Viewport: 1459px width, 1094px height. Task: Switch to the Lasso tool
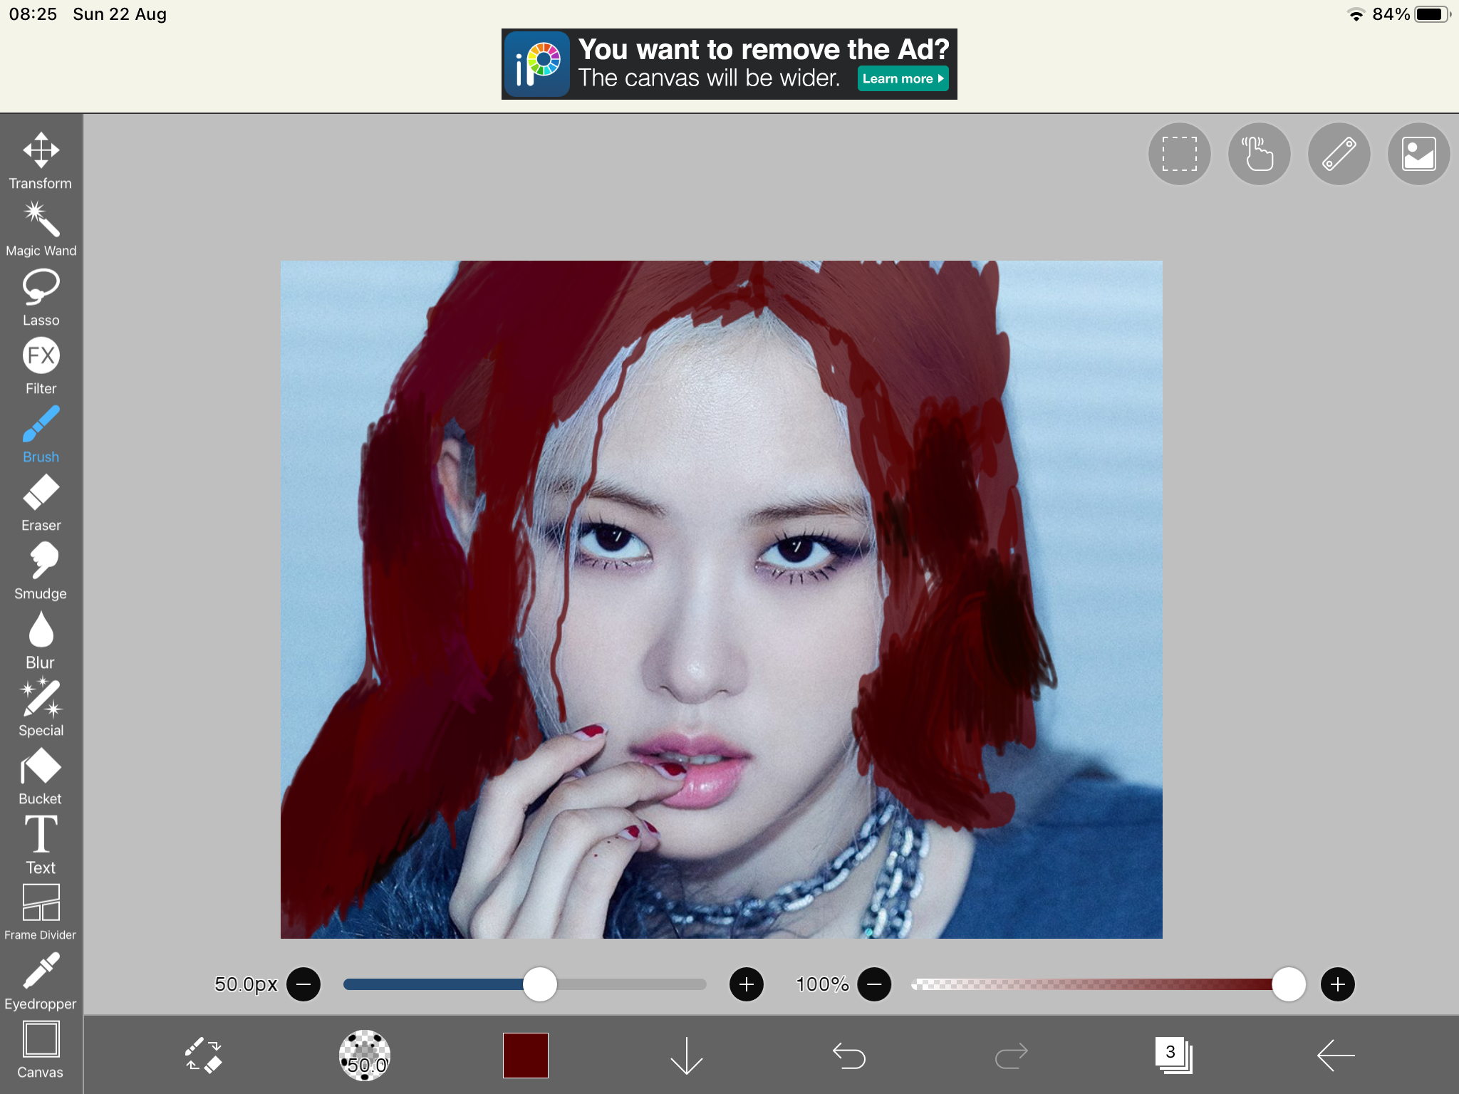click(x=41, y=288)
